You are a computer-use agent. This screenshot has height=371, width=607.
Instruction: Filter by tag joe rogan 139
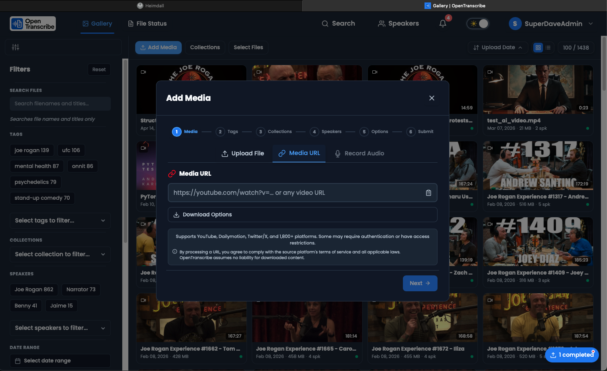pyautogui.click(x=32, y=151)
